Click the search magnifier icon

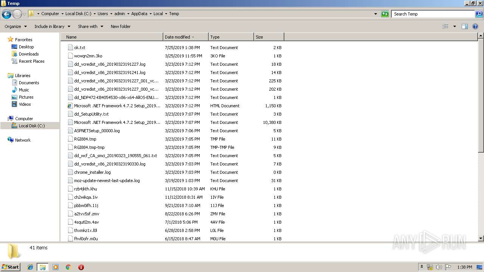(x=479, y=14)
